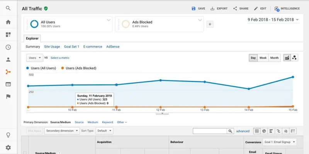
Task: Share the report
Action: coord(241,8)
